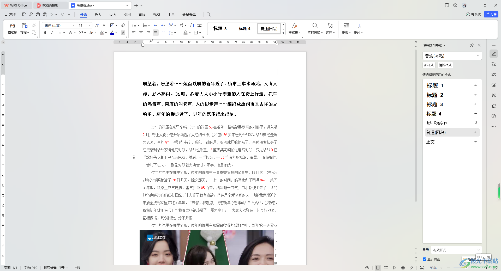Open current style dropdown in styles pane
Viewport: 501px width, 271px height.
478,56
